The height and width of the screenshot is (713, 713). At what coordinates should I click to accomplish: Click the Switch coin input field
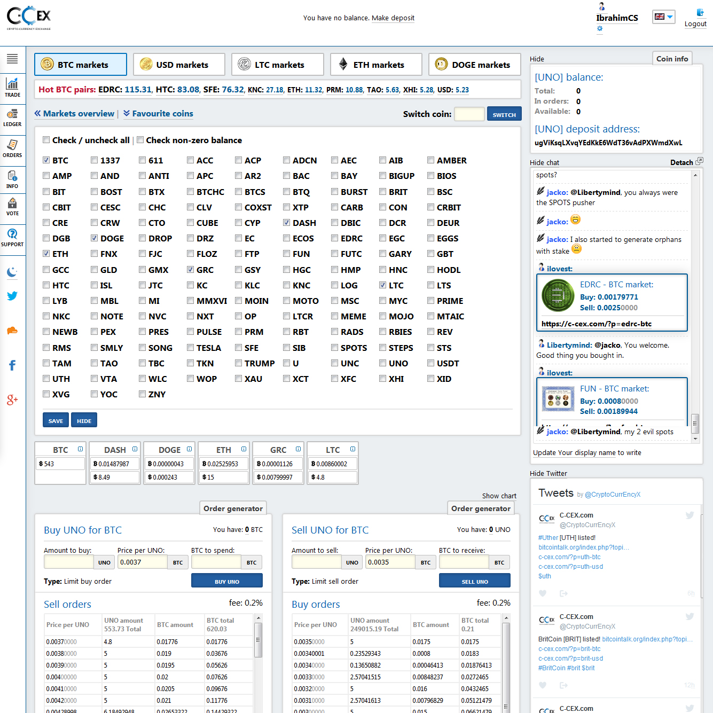point(469,114)
